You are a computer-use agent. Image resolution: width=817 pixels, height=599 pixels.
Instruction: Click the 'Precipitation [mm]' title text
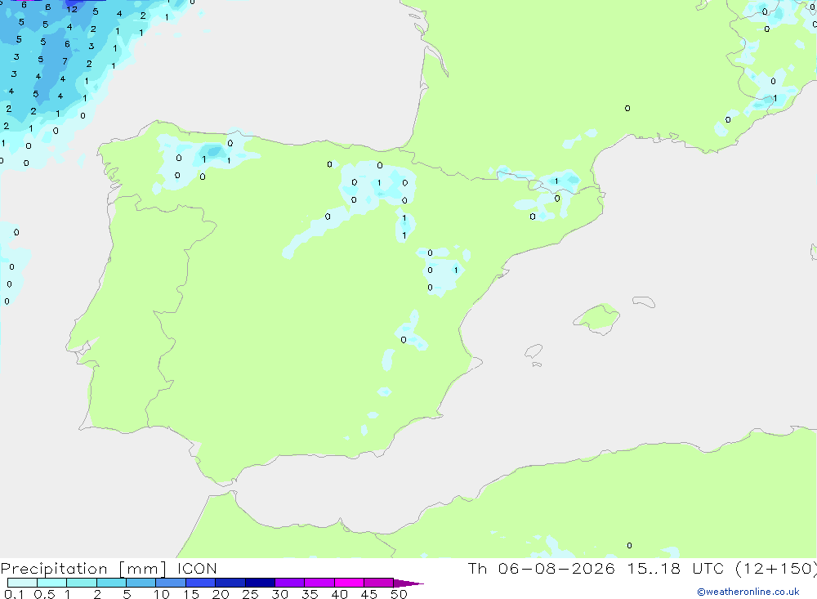(x=83, y=569)
